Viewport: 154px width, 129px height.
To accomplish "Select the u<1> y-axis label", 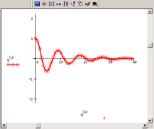I will coord(10,58).
